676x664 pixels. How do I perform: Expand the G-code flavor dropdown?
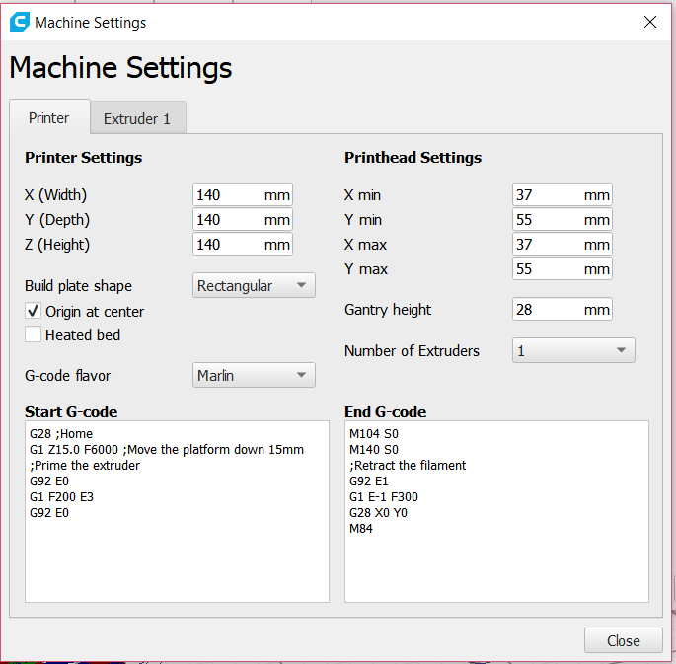254,376
